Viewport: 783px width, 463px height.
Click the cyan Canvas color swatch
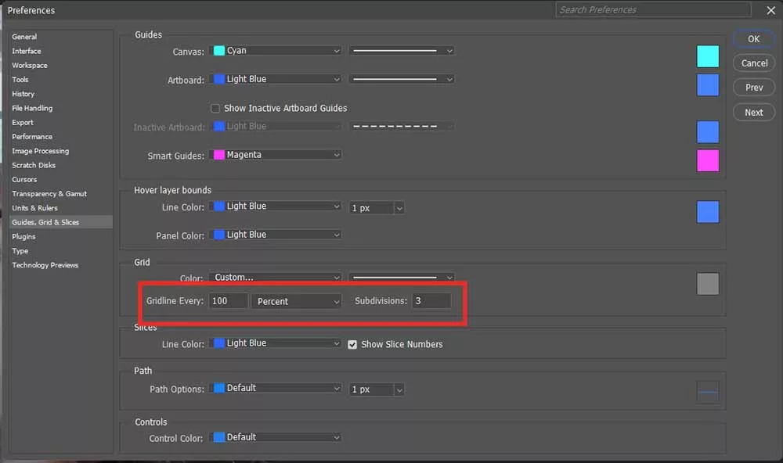(707, 56)
